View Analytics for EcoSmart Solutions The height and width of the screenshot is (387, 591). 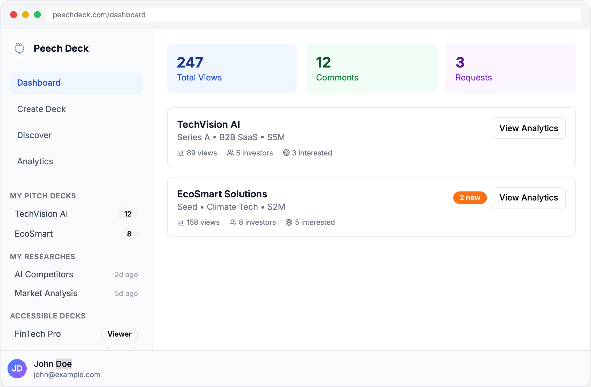pos(528,198)
